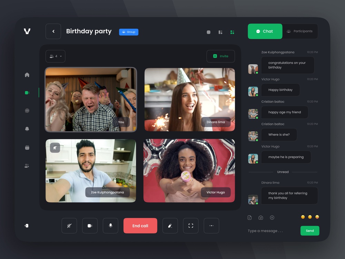Open the Home sidebar icon
Viewport: 345px width, 259px height.
(27, 75)
